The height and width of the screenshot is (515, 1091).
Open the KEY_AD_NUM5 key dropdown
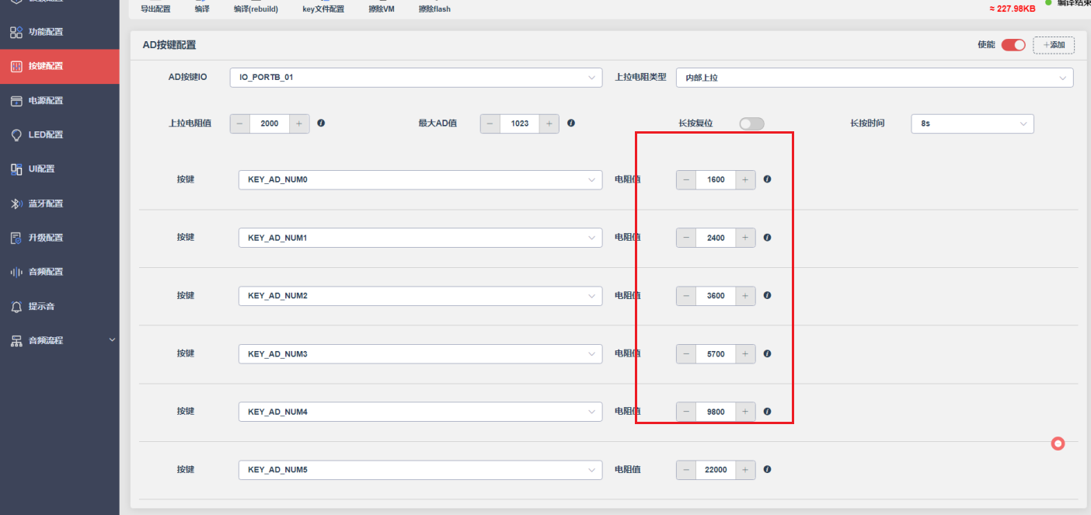[x=420, y=470]
